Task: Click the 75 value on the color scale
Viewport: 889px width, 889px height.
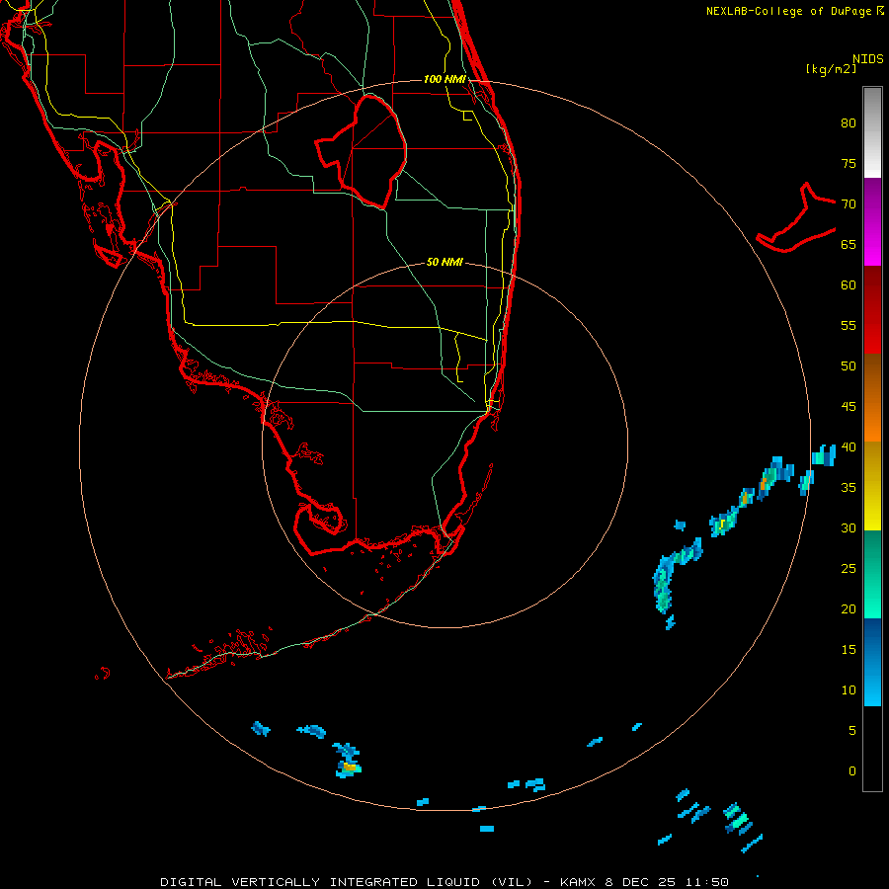Action: (849, 163)
